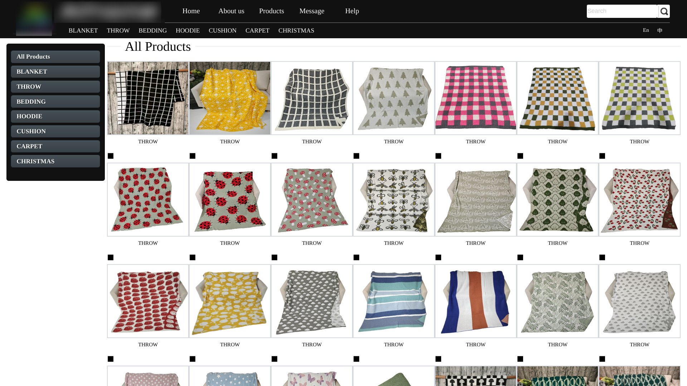The height and width of the screenshot is (386, 687).
Task: Open green fern leaf throw thumbnail
Action: (x=557, y=301)
